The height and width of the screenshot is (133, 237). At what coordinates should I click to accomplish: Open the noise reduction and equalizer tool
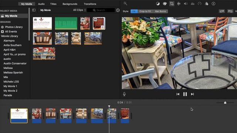click(x=193, y=4)
